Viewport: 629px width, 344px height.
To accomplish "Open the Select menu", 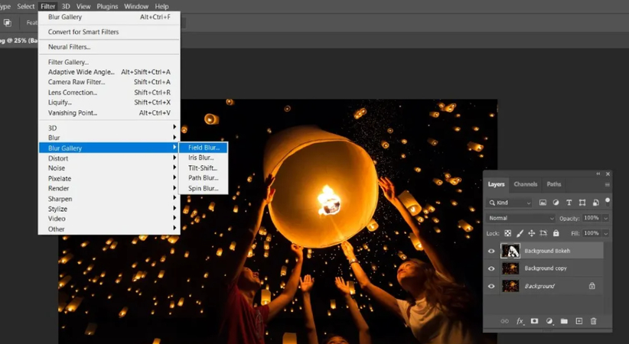I will [26, 6].
